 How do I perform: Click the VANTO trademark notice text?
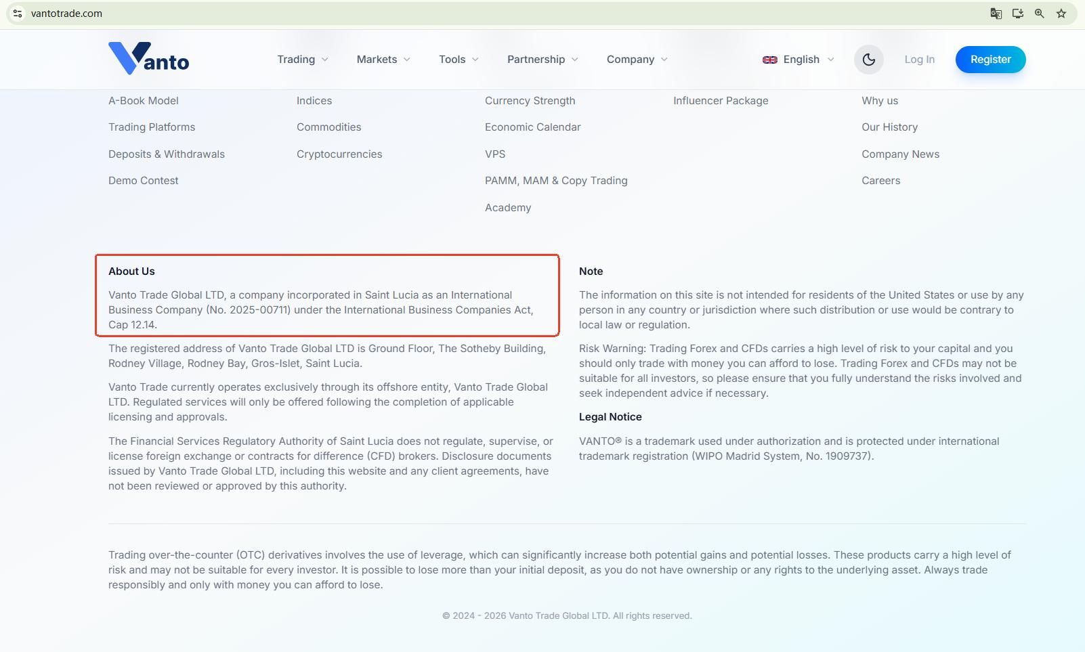[789, 448]
